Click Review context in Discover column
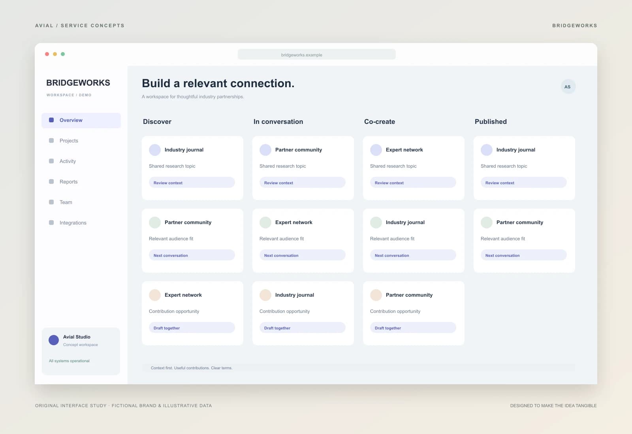 pyautogui.click(x=192, y=183)
